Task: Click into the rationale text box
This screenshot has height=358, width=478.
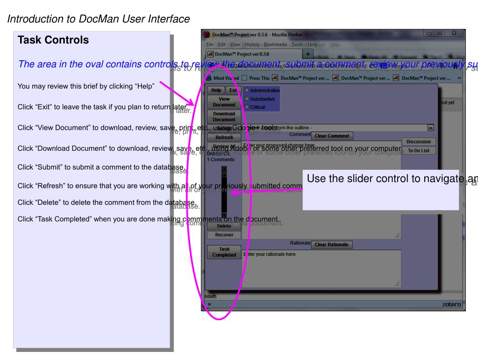Action: (321, 269)
